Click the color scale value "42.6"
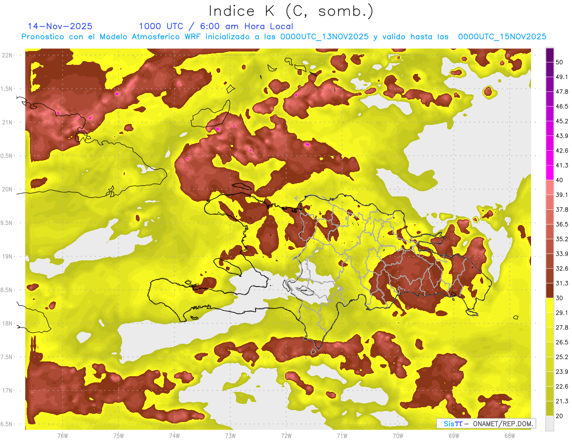This screenshot has width=572, height=442. [562, 151]
